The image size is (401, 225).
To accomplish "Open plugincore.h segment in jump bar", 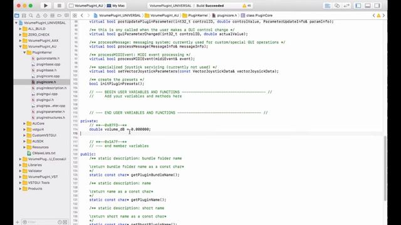I will click(x=224, y=16).
